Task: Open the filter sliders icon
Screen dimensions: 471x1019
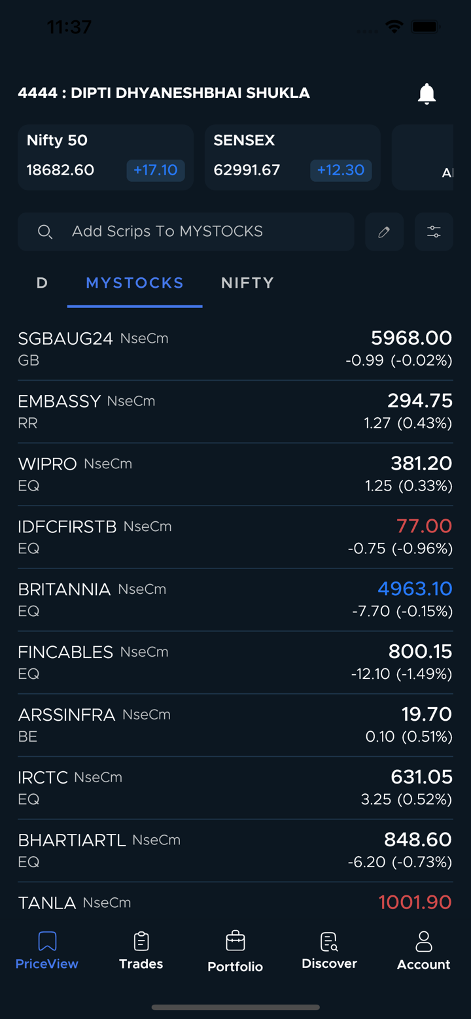Action: coord(434,232)
